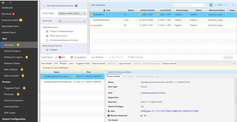Click the Undo button
The height and width of the screenshot is (122, 237).
tap(228, 57)
